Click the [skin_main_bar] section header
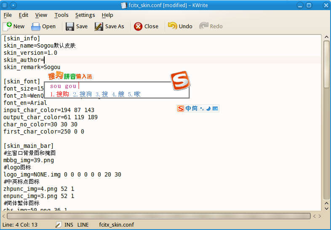Viewport: 331px width, 230px height. click(29, 146)
